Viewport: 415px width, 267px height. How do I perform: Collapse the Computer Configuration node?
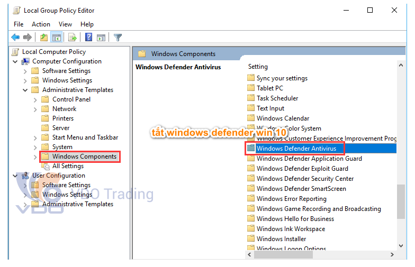tap(15, 61)
